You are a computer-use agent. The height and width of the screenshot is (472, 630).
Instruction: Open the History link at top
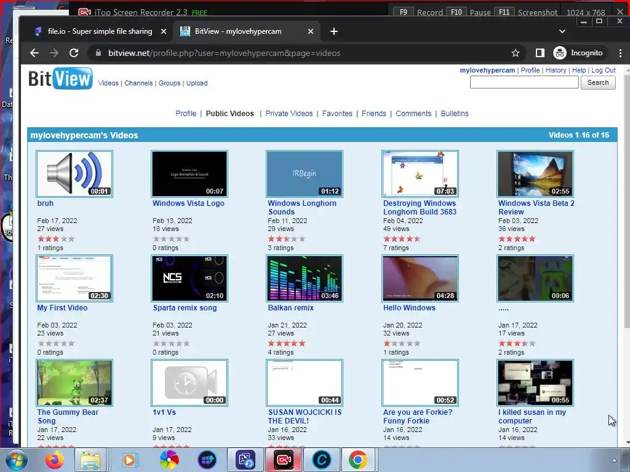pyautogui.click(x=556, y=70)
